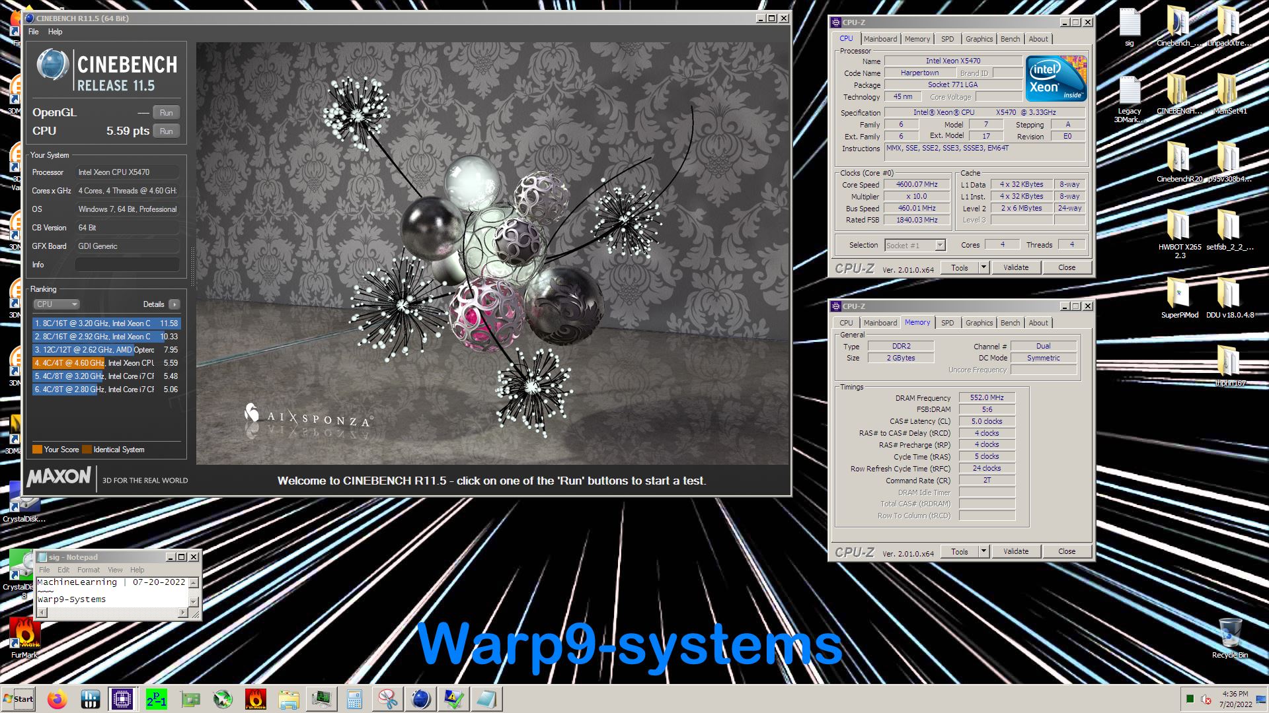Open the task manager monitor icon in taskbar
This screenshot has width=1269, height=713.
pyautogui.click(x=322, y=699)
